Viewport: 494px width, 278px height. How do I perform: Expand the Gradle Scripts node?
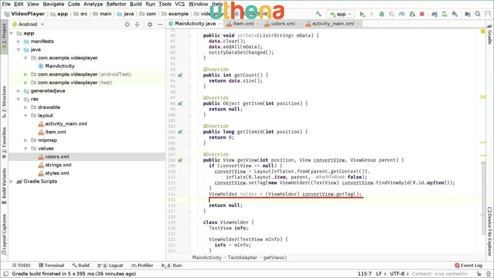point(12,181)
